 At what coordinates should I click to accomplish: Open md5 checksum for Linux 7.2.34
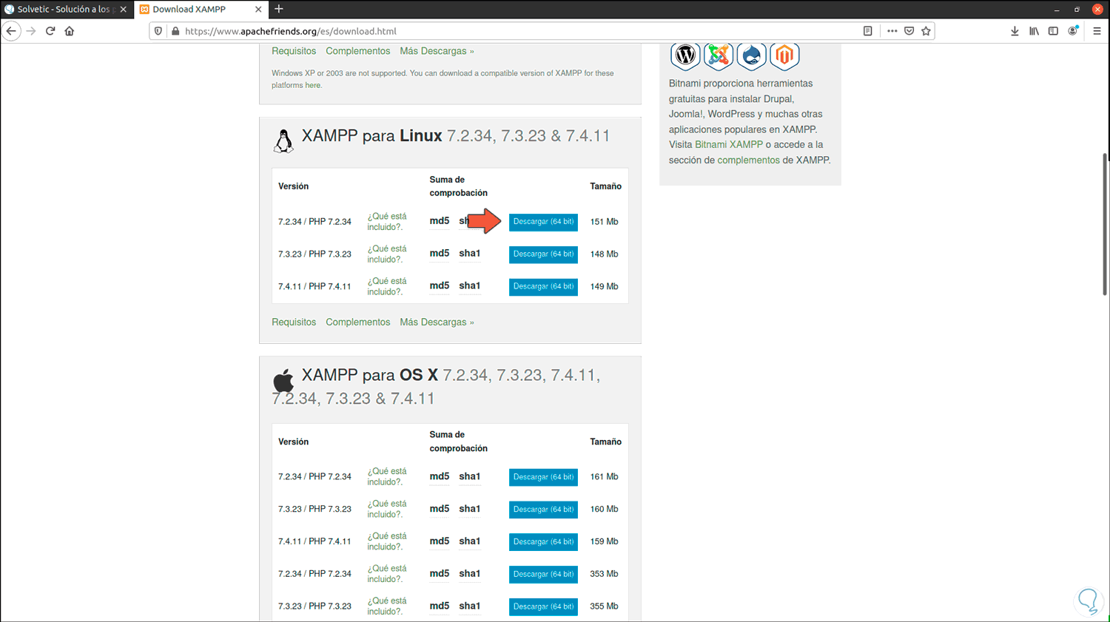click(440, 221)
